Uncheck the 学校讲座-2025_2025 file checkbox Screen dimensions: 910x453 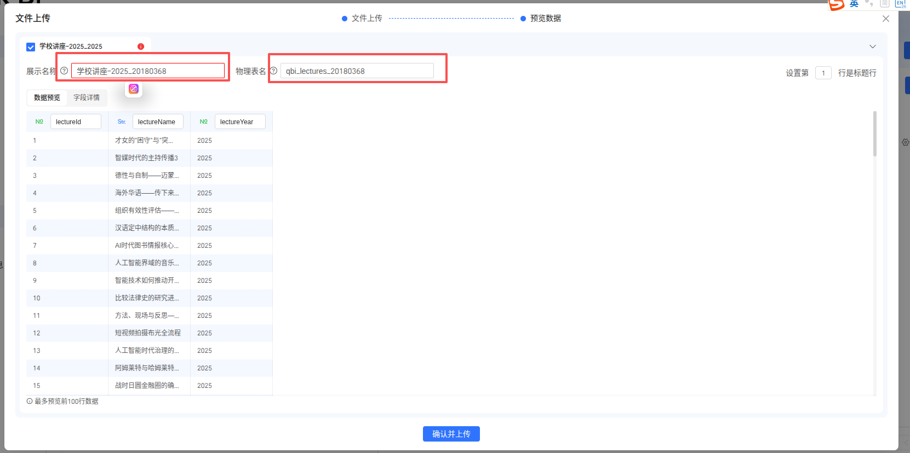click(31, 47)
